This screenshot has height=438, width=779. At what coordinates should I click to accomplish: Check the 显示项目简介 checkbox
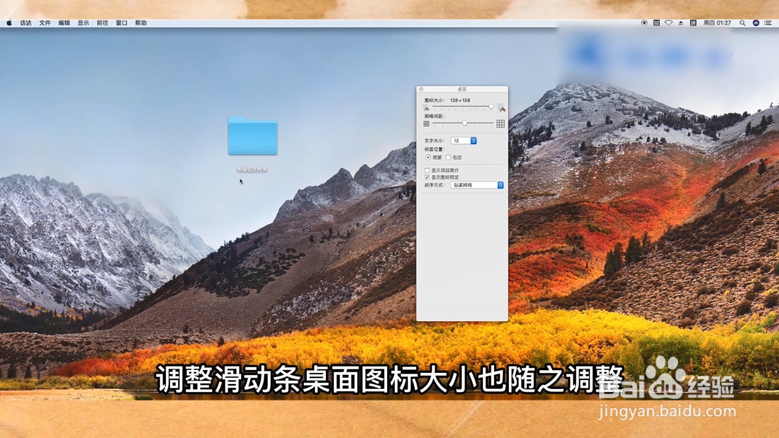427,171
